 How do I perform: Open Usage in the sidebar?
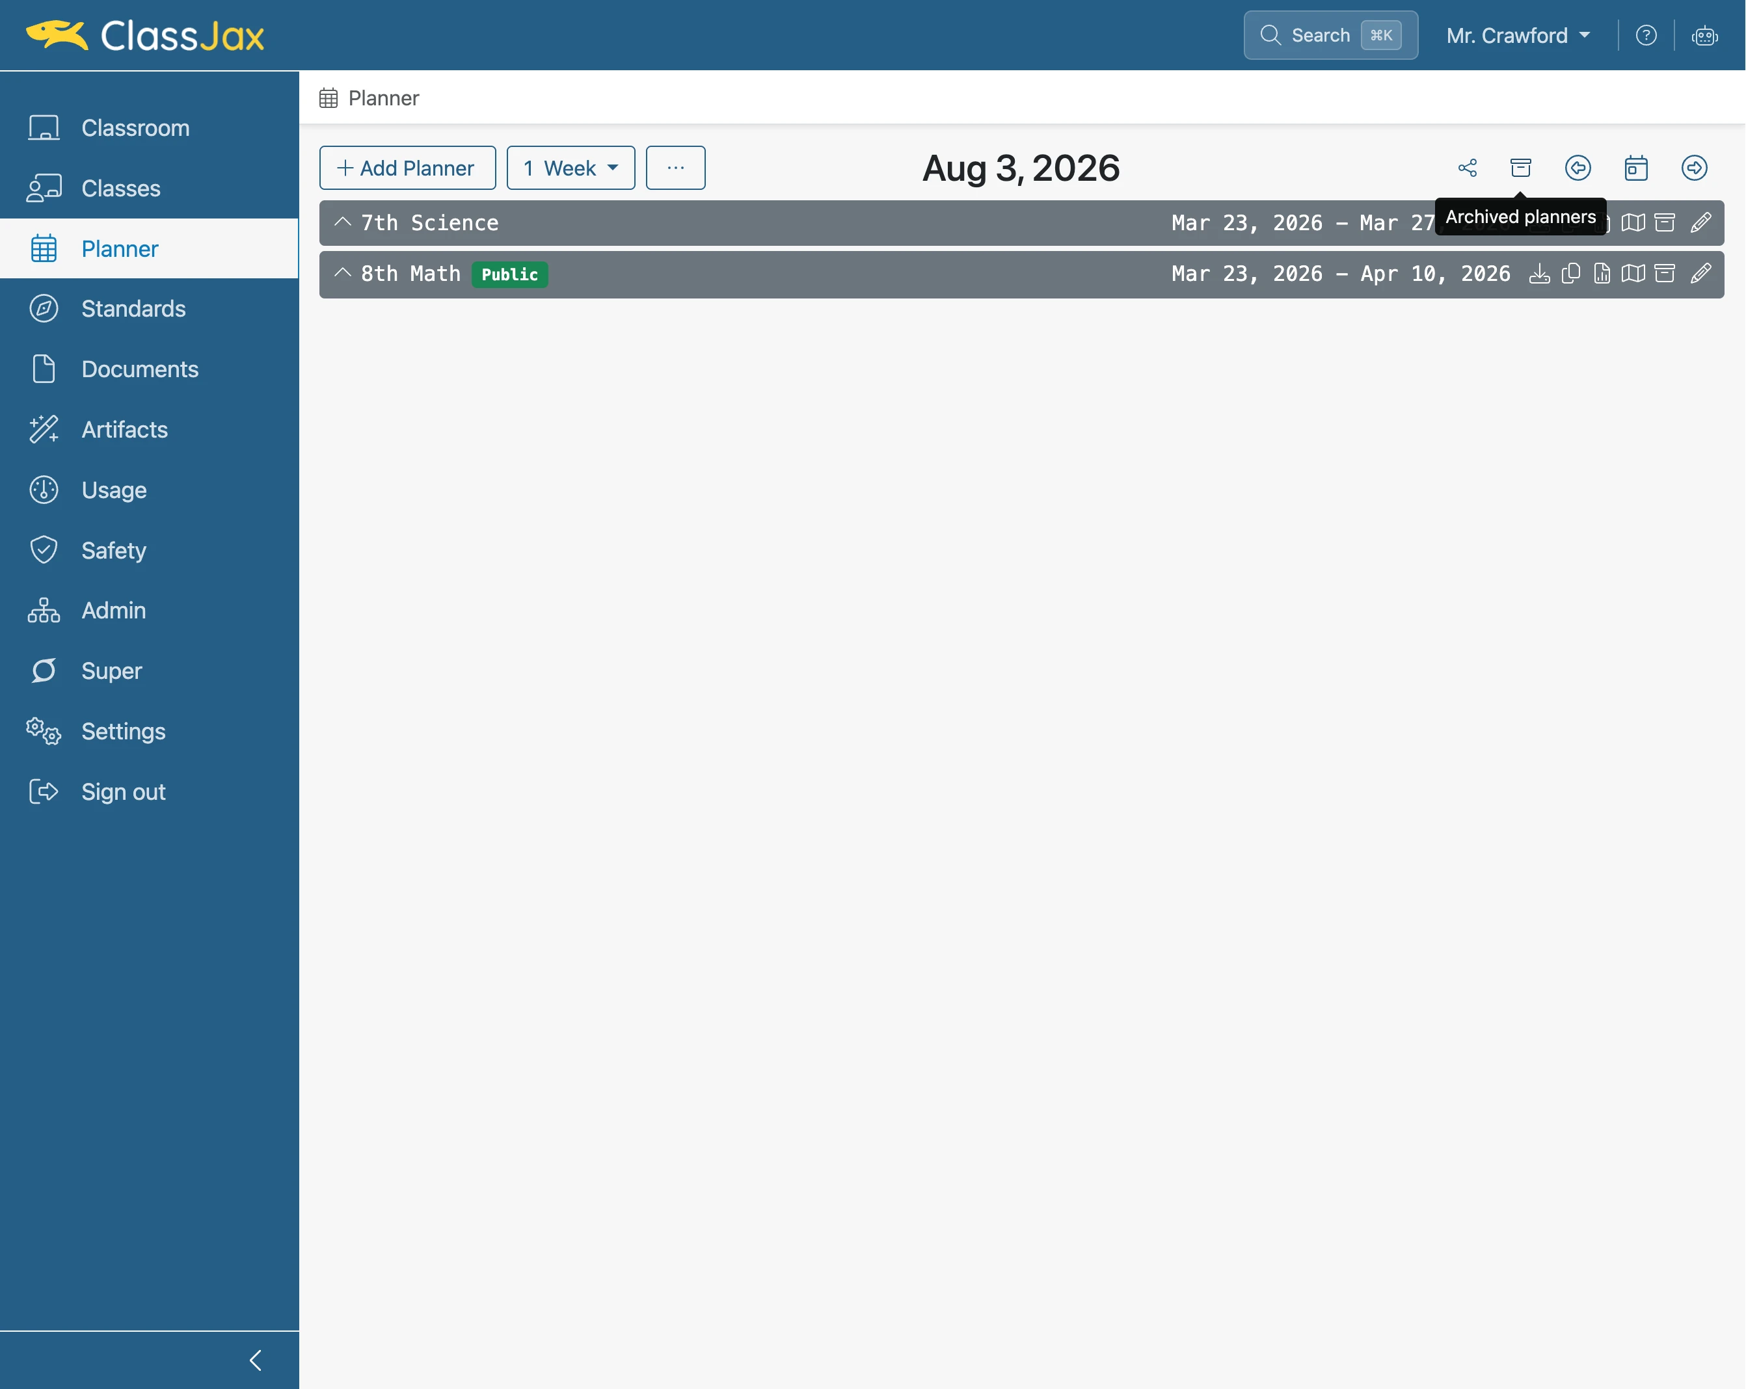[x=149, y=490]
